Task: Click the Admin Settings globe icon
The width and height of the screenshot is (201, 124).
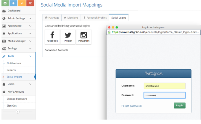Action: pos(4,18)
